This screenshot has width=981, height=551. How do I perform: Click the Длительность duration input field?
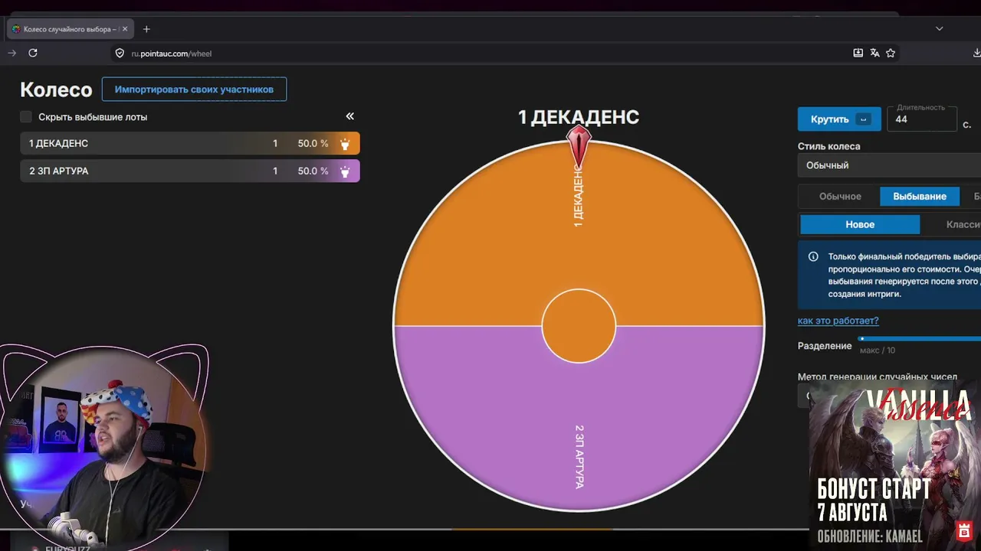click(x=922, y=119)
